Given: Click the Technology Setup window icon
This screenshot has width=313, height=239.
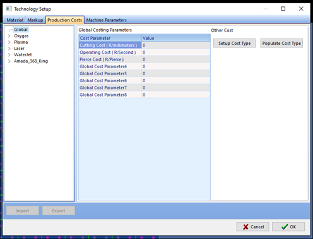Looking at the screenshot, I should [x=9, y=9].
